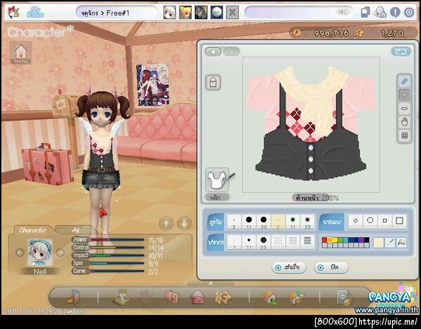Screen dimensions: 421x329
Task: Open the cash register shop icon
Action: [121, 297]
